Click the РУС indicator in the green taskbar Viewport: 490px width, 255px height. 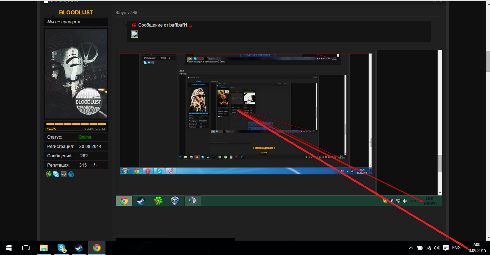[x=414, y=201]
